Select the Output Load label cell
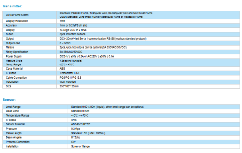Screen dimensions: 242x153 (14, 43)
